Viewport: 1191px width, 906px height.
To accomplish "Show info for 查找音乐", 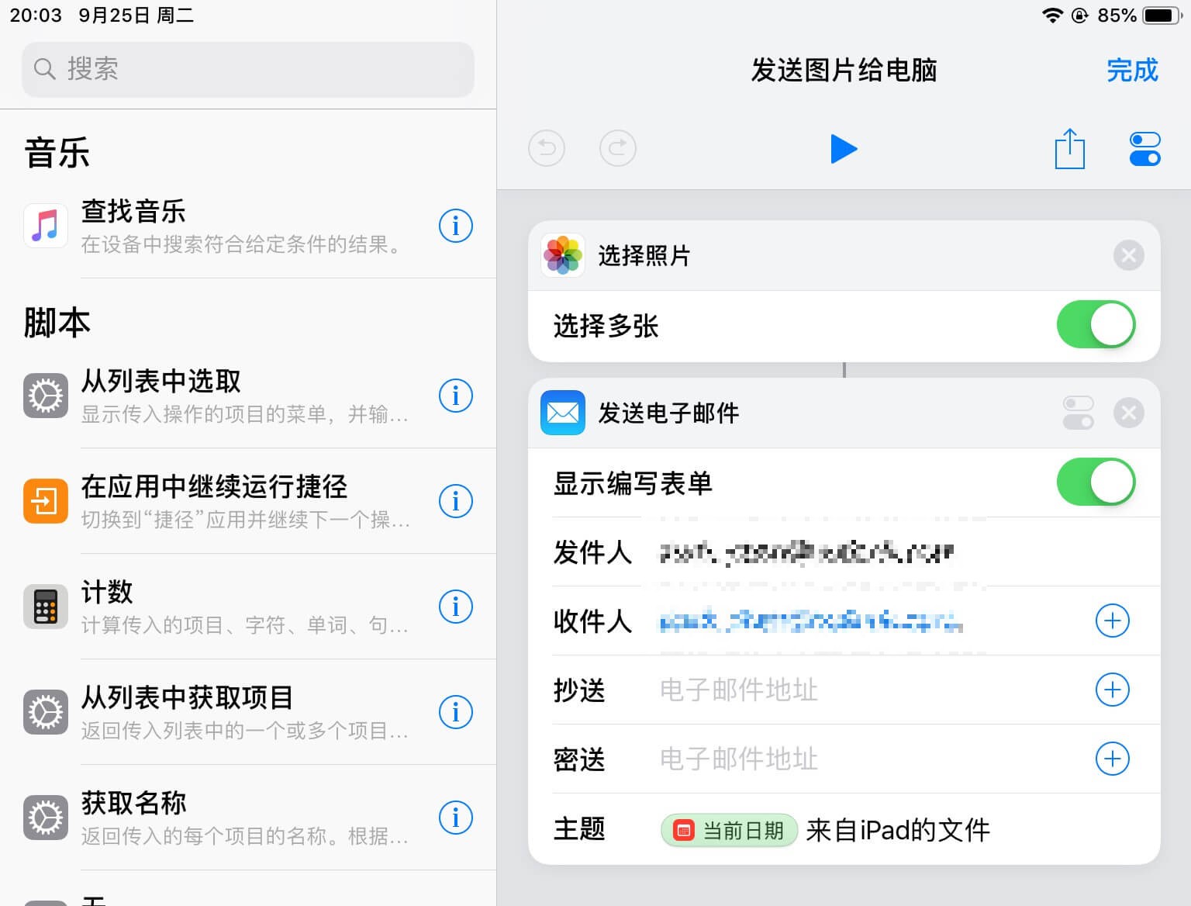I will click(x=456, y=226).
